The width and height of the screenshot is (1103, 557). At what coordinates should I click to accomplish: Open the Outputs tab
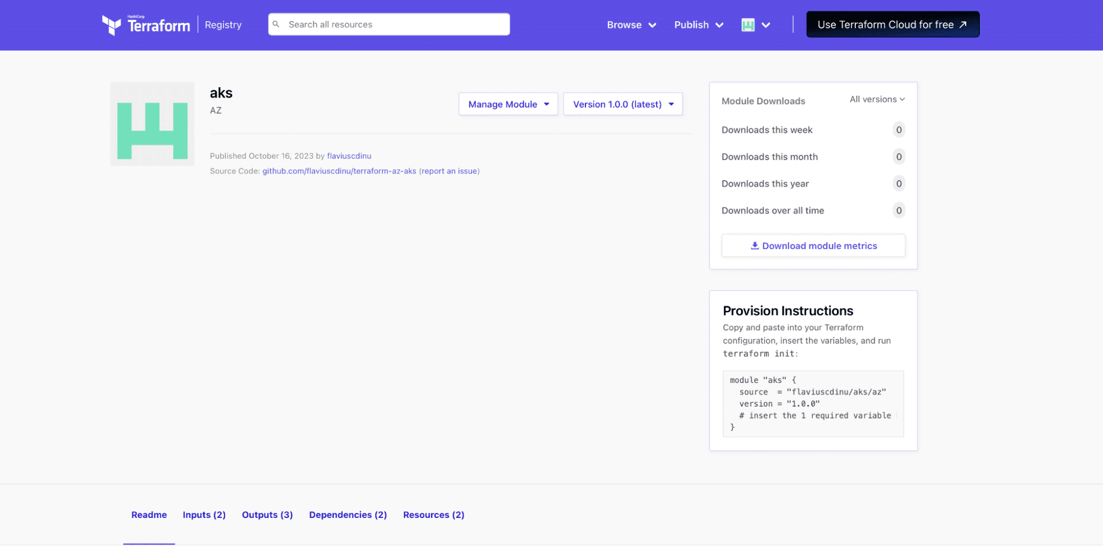click(x=267, y=515)
